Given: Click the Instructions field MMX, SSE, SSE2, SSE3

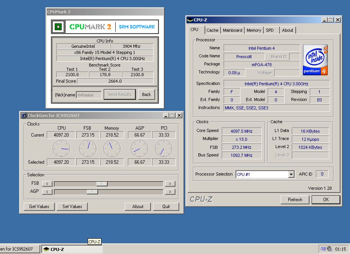Looking at the screenshot, I should tap(277, 108).
